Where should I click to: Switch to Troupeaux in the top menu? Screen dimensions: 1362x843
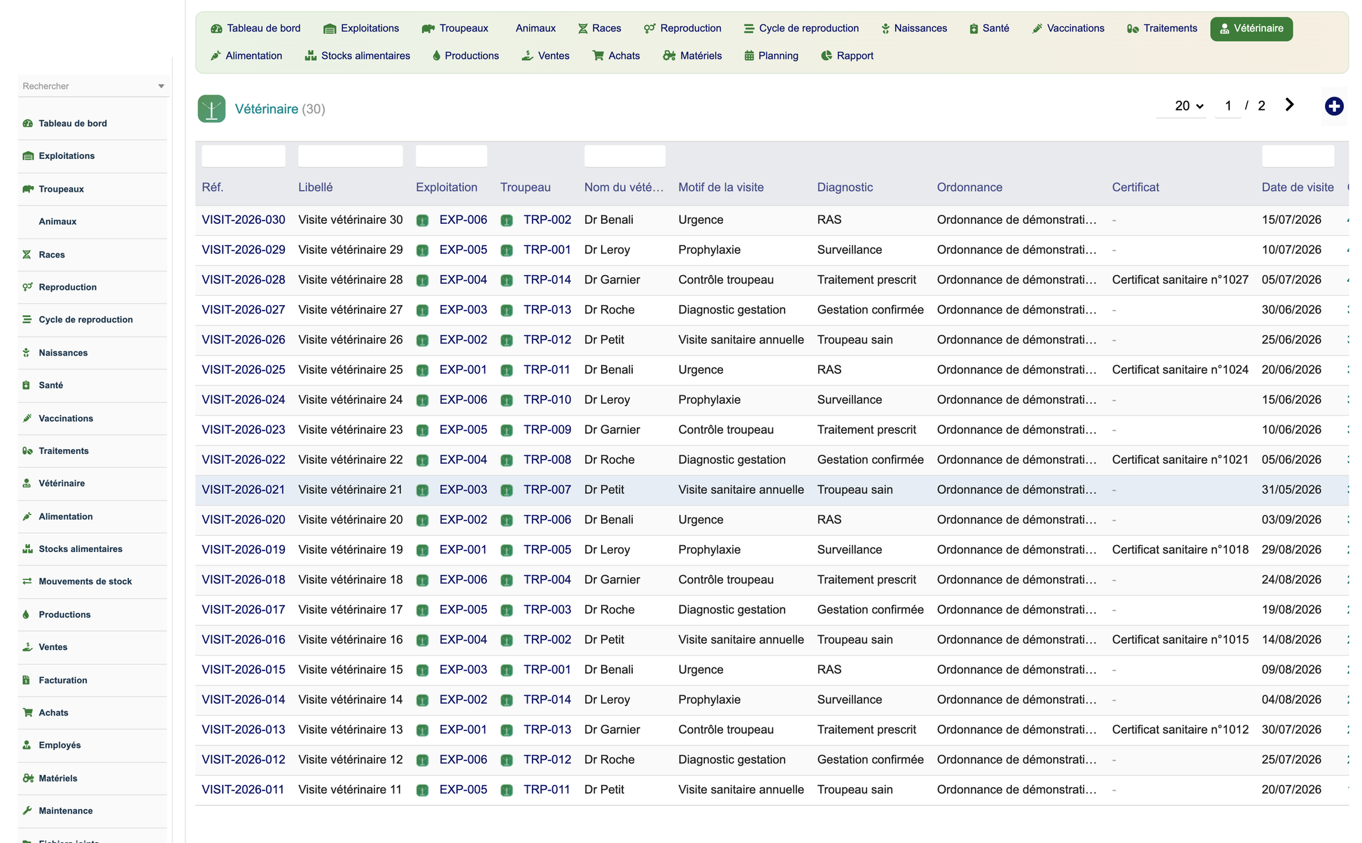(x=455, y=29)
